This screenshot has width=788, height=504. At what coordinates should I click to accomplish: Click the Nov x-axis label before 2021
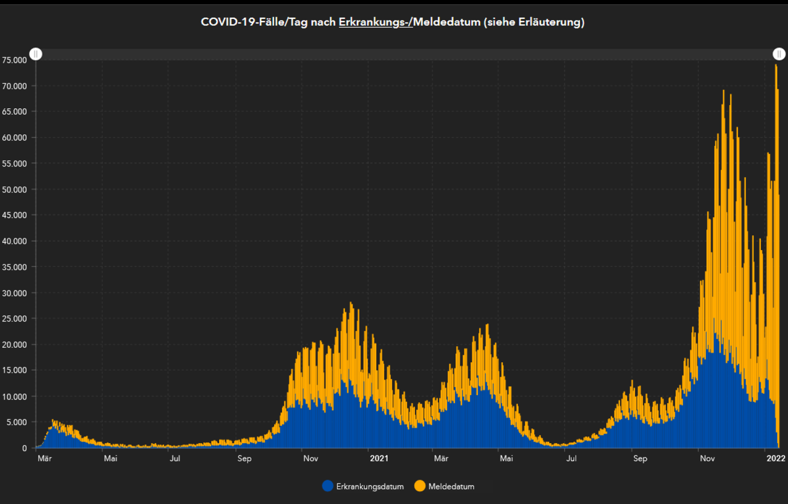(310, 458)
